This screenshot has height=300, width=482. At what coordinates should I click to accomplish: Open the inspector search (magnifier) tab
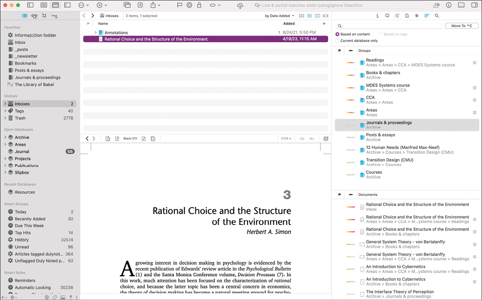tap(437, 16)
